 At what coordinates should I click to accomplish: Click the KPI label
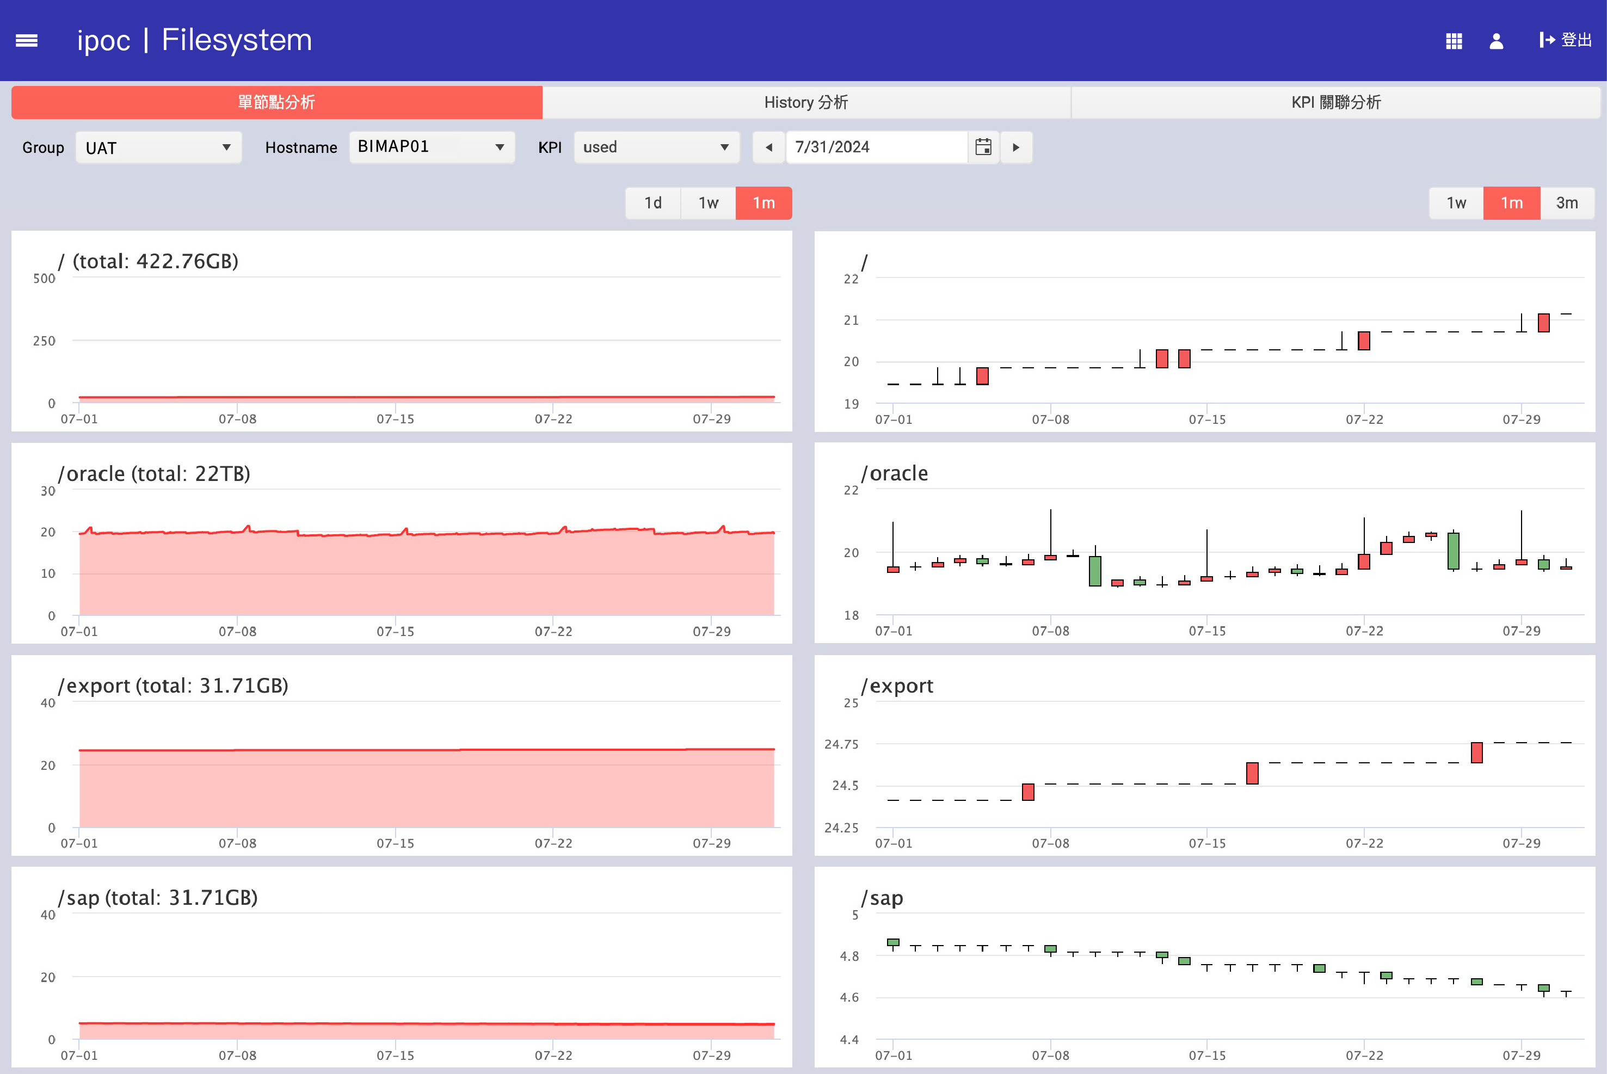pyautogui.click(x=550, y=148)
